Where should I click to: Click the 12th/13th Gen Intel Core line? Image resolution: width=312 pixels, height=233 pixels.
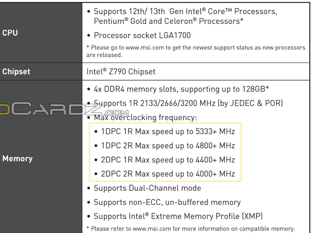[185, 11]
